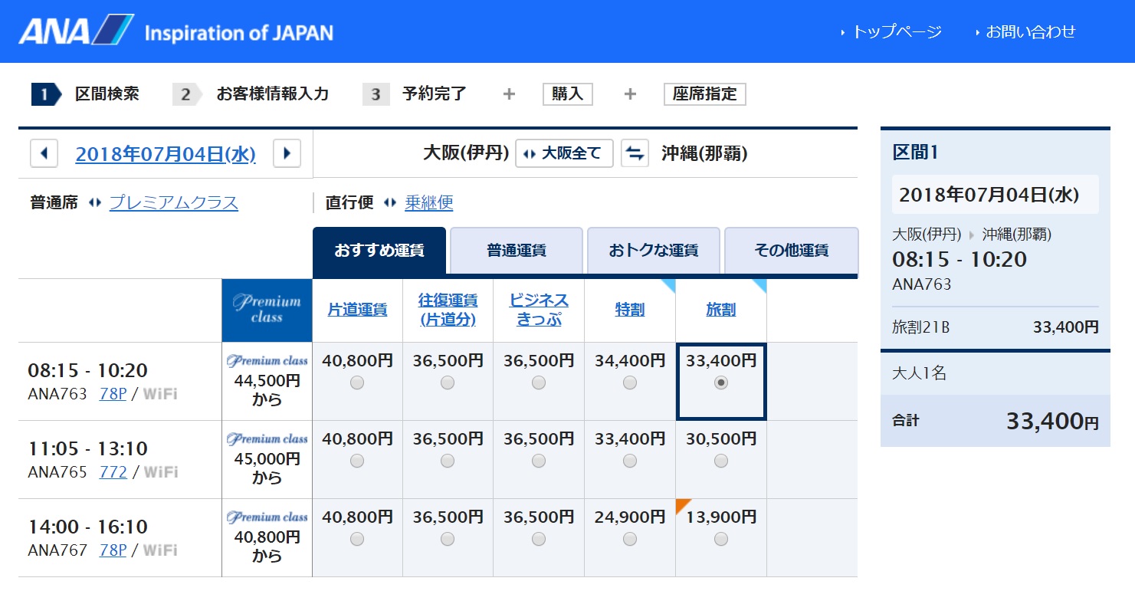Select 24,900円 特割 radio for 14:00 flight
1135x591 pixels.
tap(630, 539)
